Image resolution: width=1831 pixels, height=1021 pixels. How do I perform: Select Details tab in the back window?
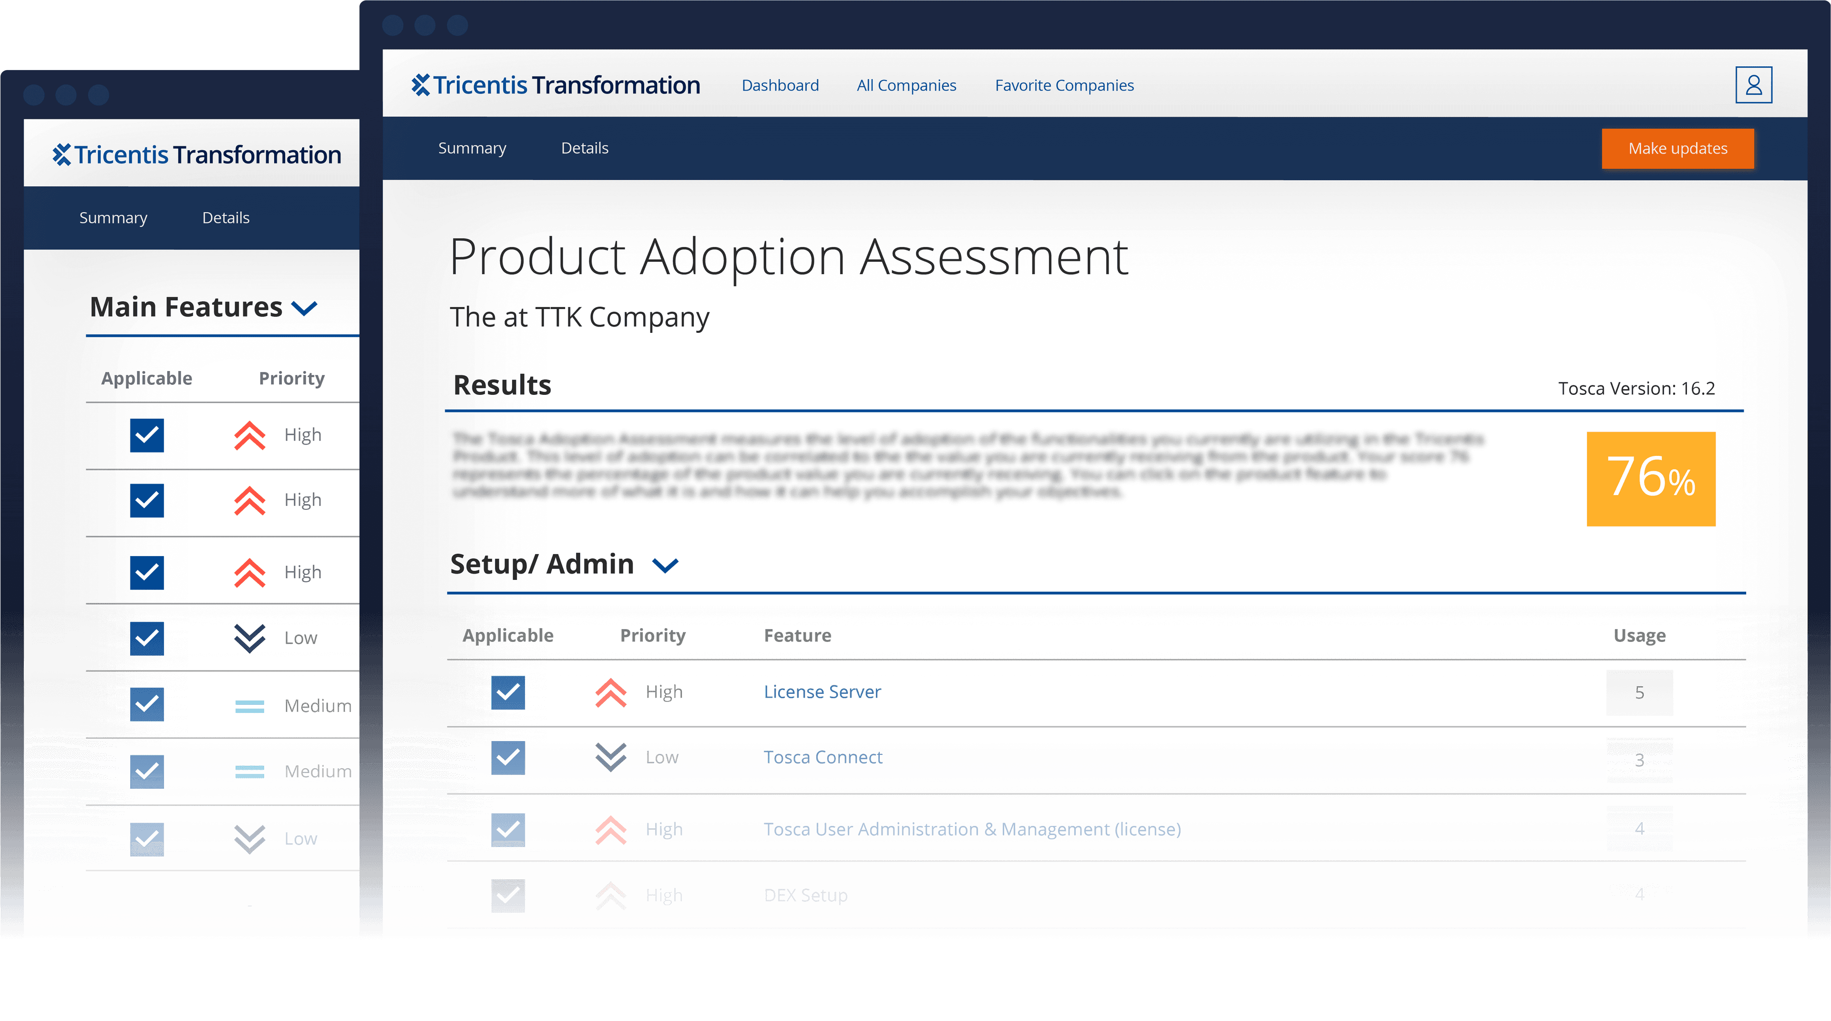226,217
